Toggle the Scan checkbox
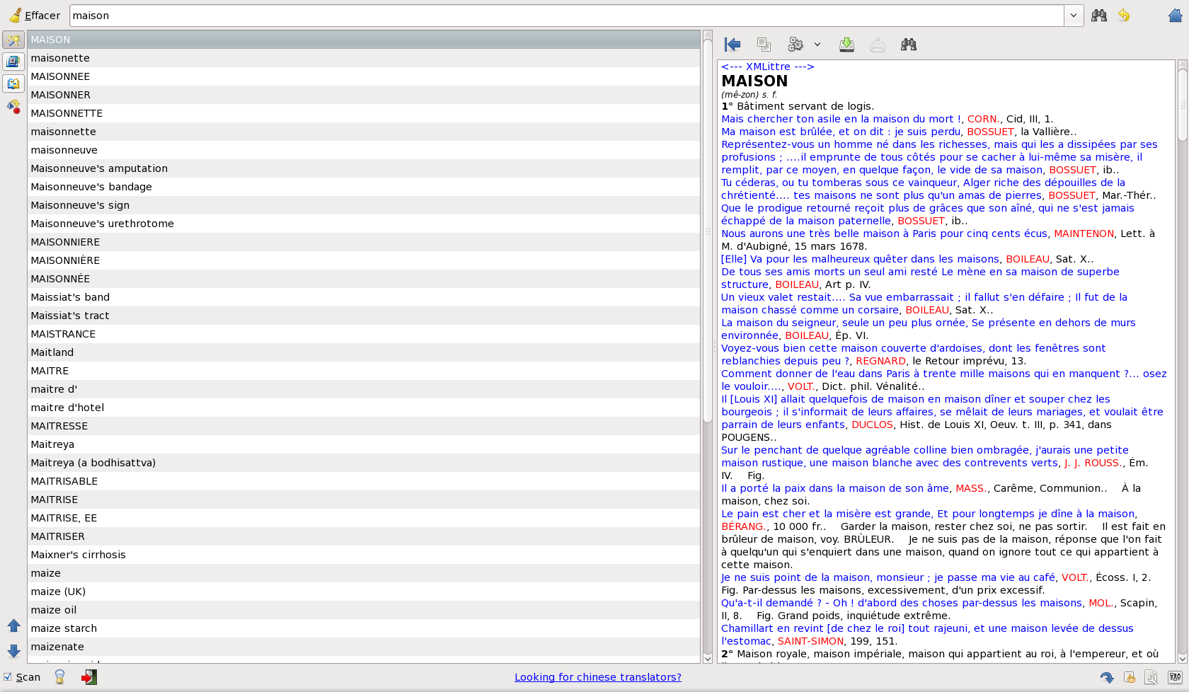Viewport: 1189px width, 692px height. 8,677
